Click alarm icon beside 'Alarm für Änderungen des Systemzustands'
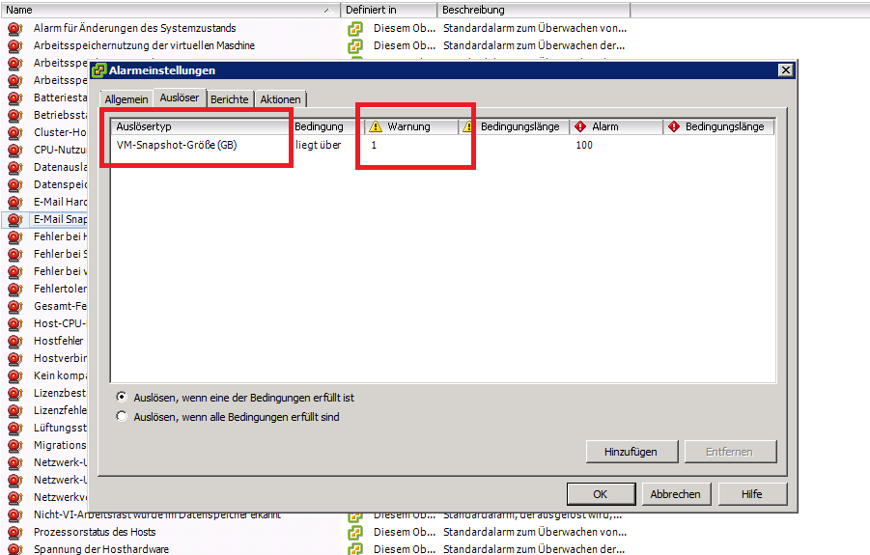Viewport: 870px width, 555px height. 14,29
